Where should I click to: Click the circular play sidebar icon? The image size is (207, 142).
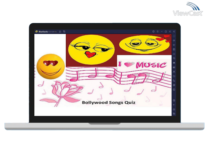174,58
